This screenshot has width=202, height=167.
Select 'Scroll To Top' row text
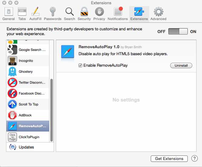tap(29, 104)
